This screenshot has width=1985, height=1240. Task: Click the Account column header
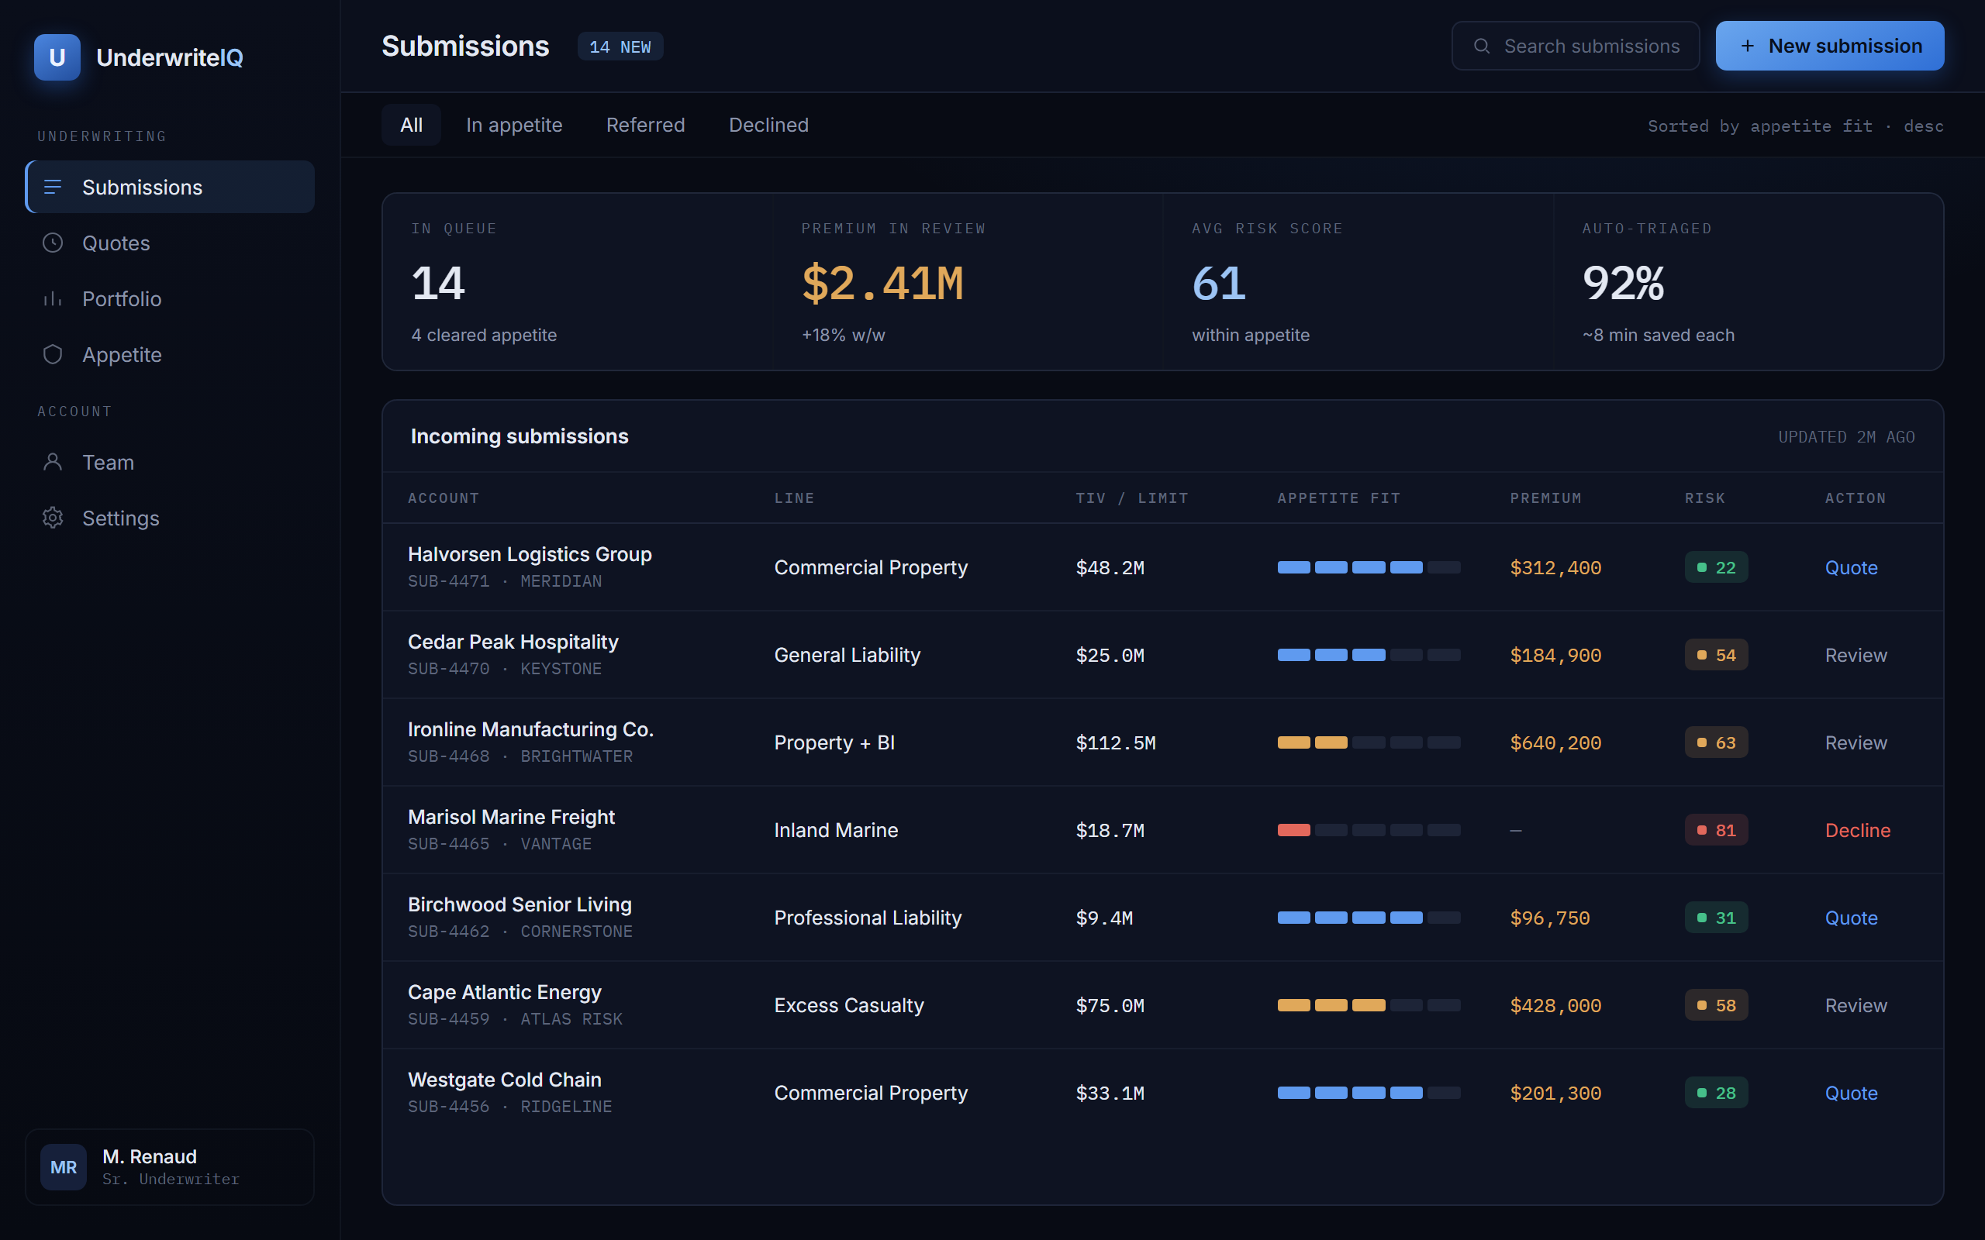coord(443,498)
